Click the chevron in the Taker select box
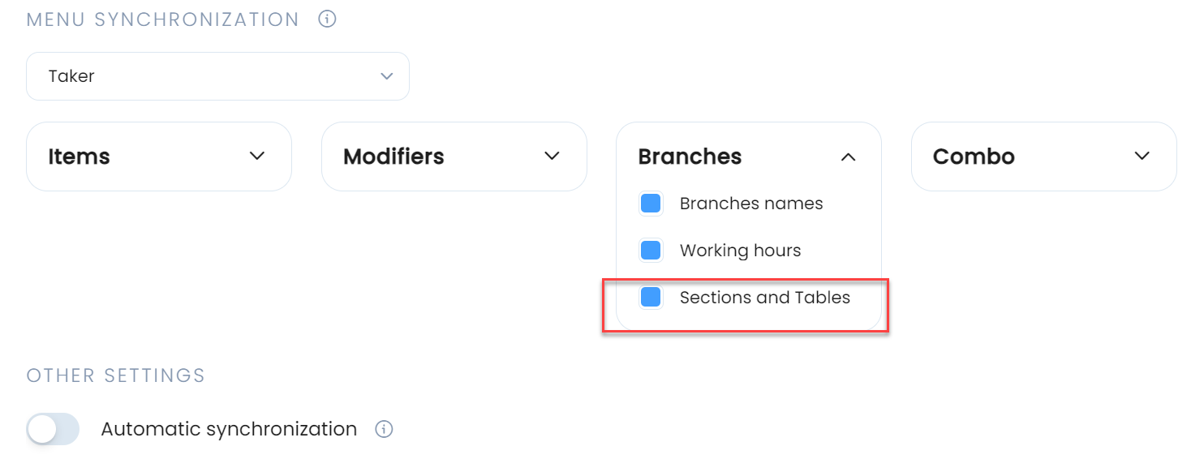 [x=387, y=76]
